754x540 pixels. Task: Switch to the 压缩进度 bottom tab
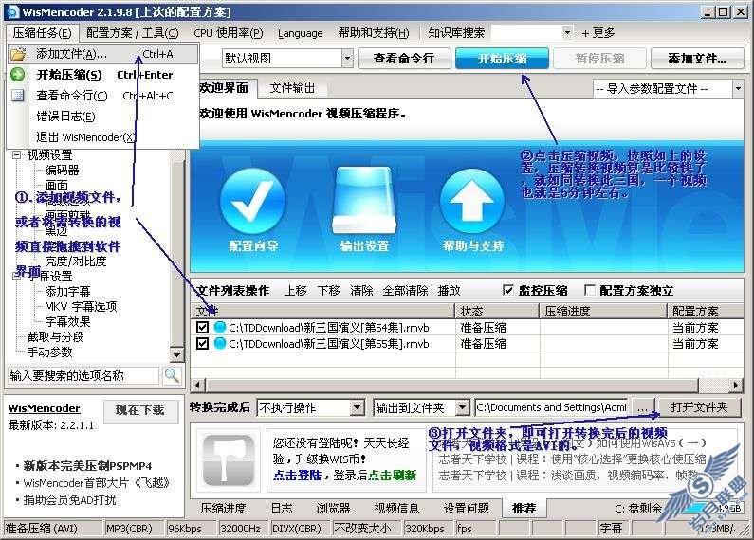223,509
